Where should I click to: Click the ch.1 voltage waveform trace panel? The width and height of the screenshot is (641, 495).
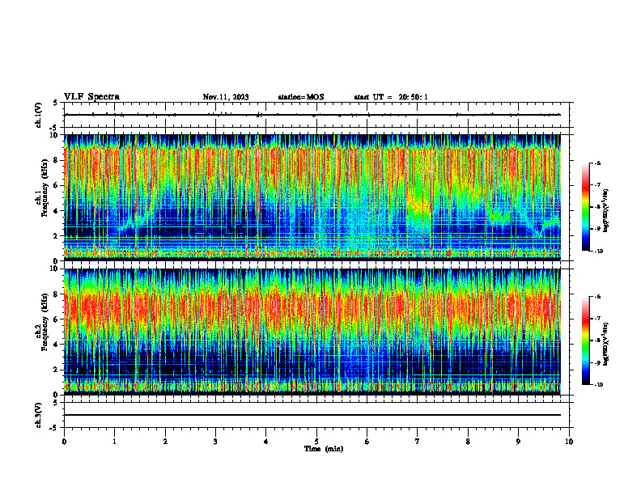tap(316, 115)
